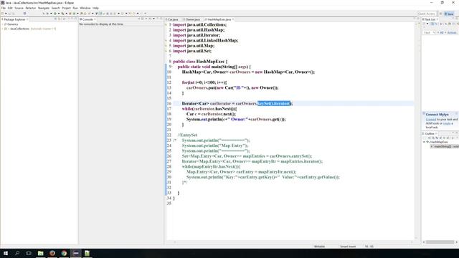Click the //EntrySet comment line
The width and height of the screenshot is (459, 258).
pyautogui.click(x=187, y=135)
